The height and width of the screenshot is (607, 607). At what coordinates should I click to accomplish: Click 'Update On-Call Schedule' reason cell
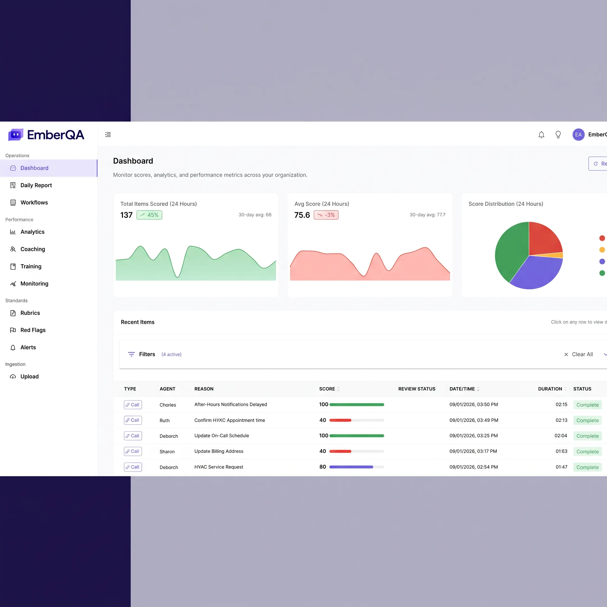[x=221, y=436]
